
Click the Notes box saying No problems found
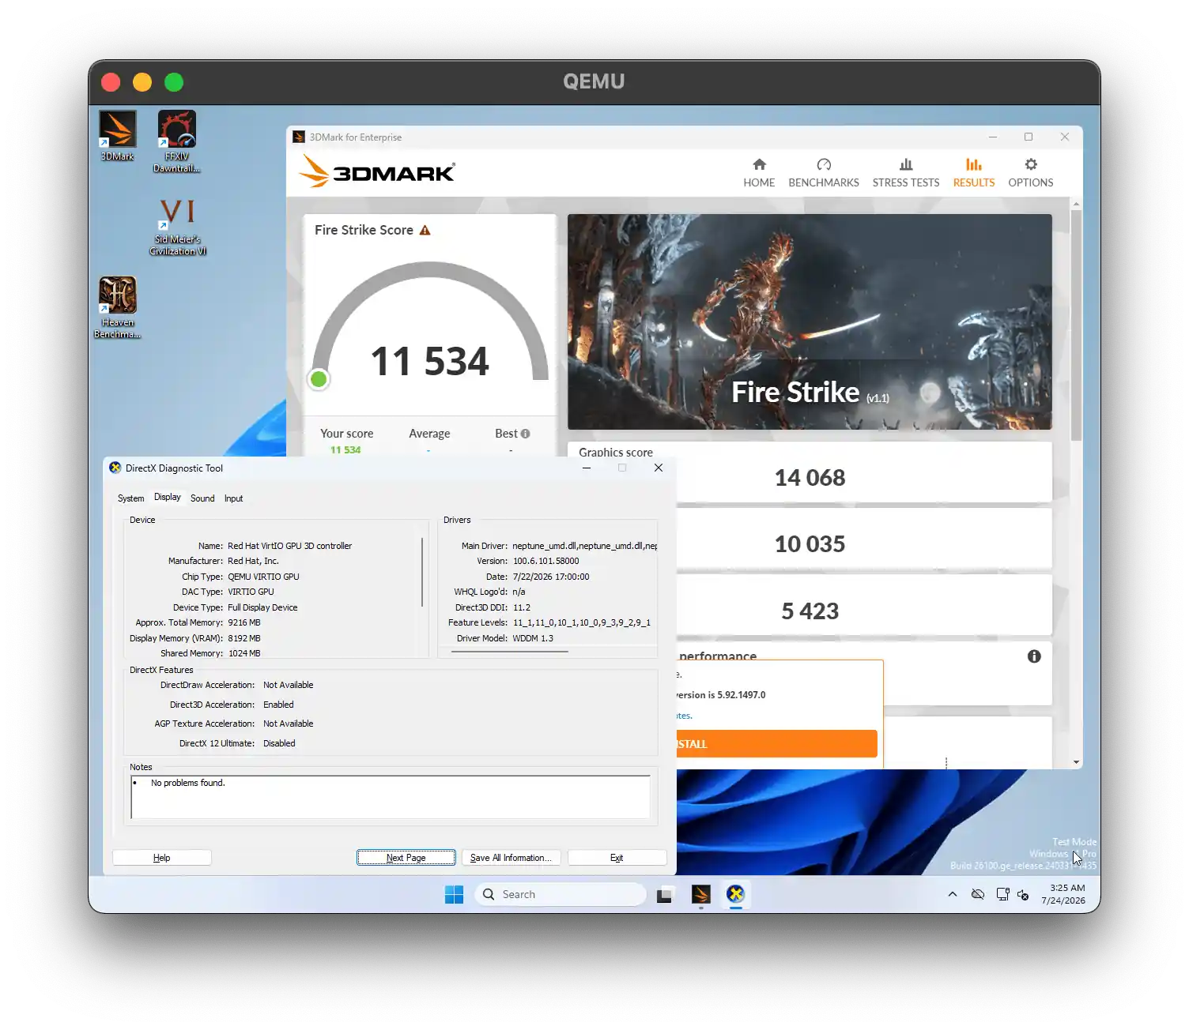391,797
